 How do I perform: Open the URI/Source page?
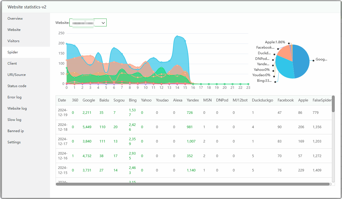click(17, 75)
